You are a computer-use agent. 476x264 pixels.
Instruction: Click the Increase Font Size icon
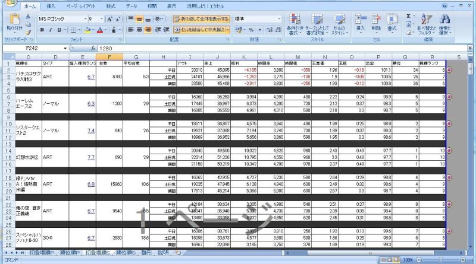(109, 19)
